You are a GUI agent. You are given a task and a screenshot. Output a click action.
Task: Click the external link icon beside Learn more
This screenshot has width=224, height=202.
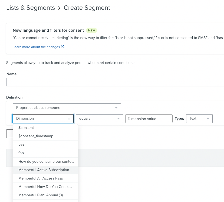pos(63,47)
